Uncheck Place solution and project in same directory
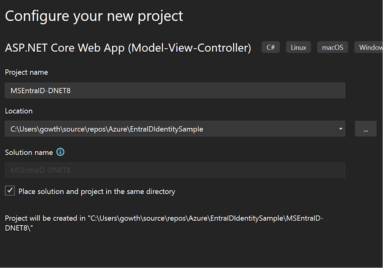Screen dimensions: 383x268 point(10,191)
